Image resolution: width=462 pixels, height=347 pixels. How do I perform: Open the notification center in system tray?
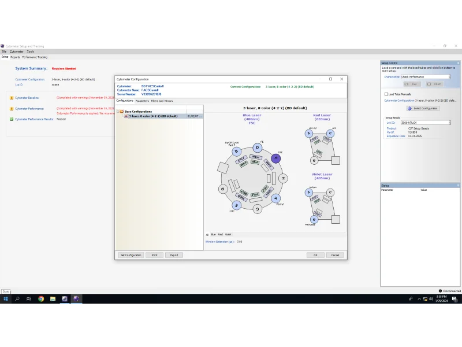[454, 299]
